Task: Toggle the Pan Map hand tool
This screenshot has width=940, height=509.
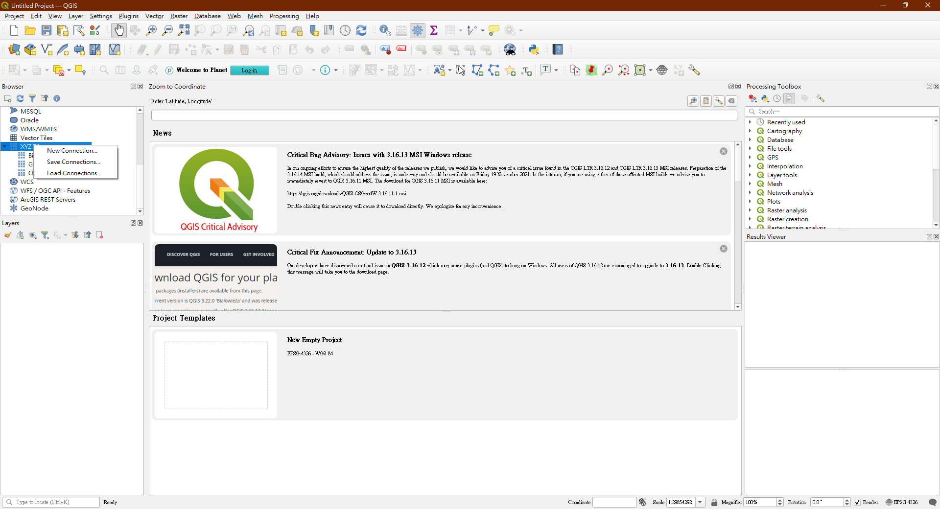Action: point(119,30)
